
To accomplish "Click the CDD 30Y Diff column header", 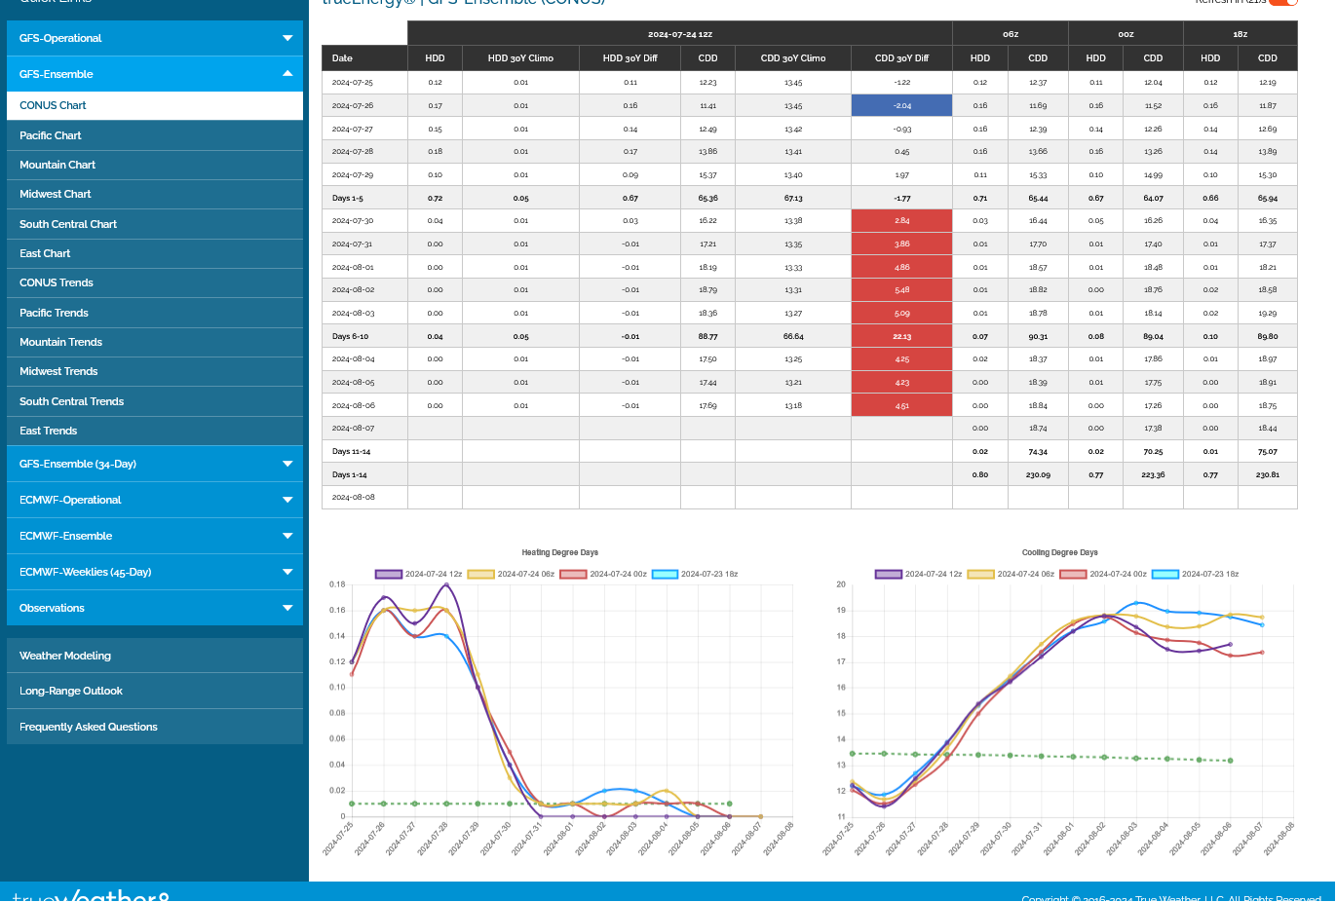I will [901, 58].
